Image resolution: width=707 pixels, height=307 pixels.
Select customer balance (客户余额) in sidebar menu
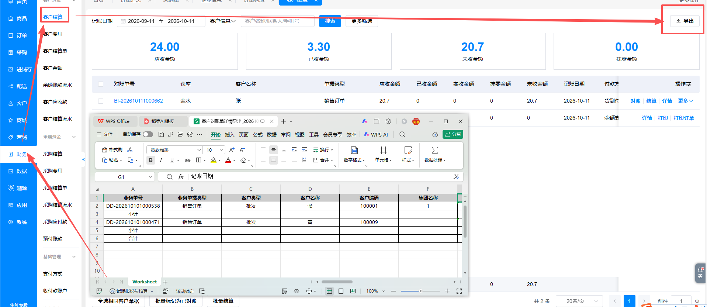(53, 68)
